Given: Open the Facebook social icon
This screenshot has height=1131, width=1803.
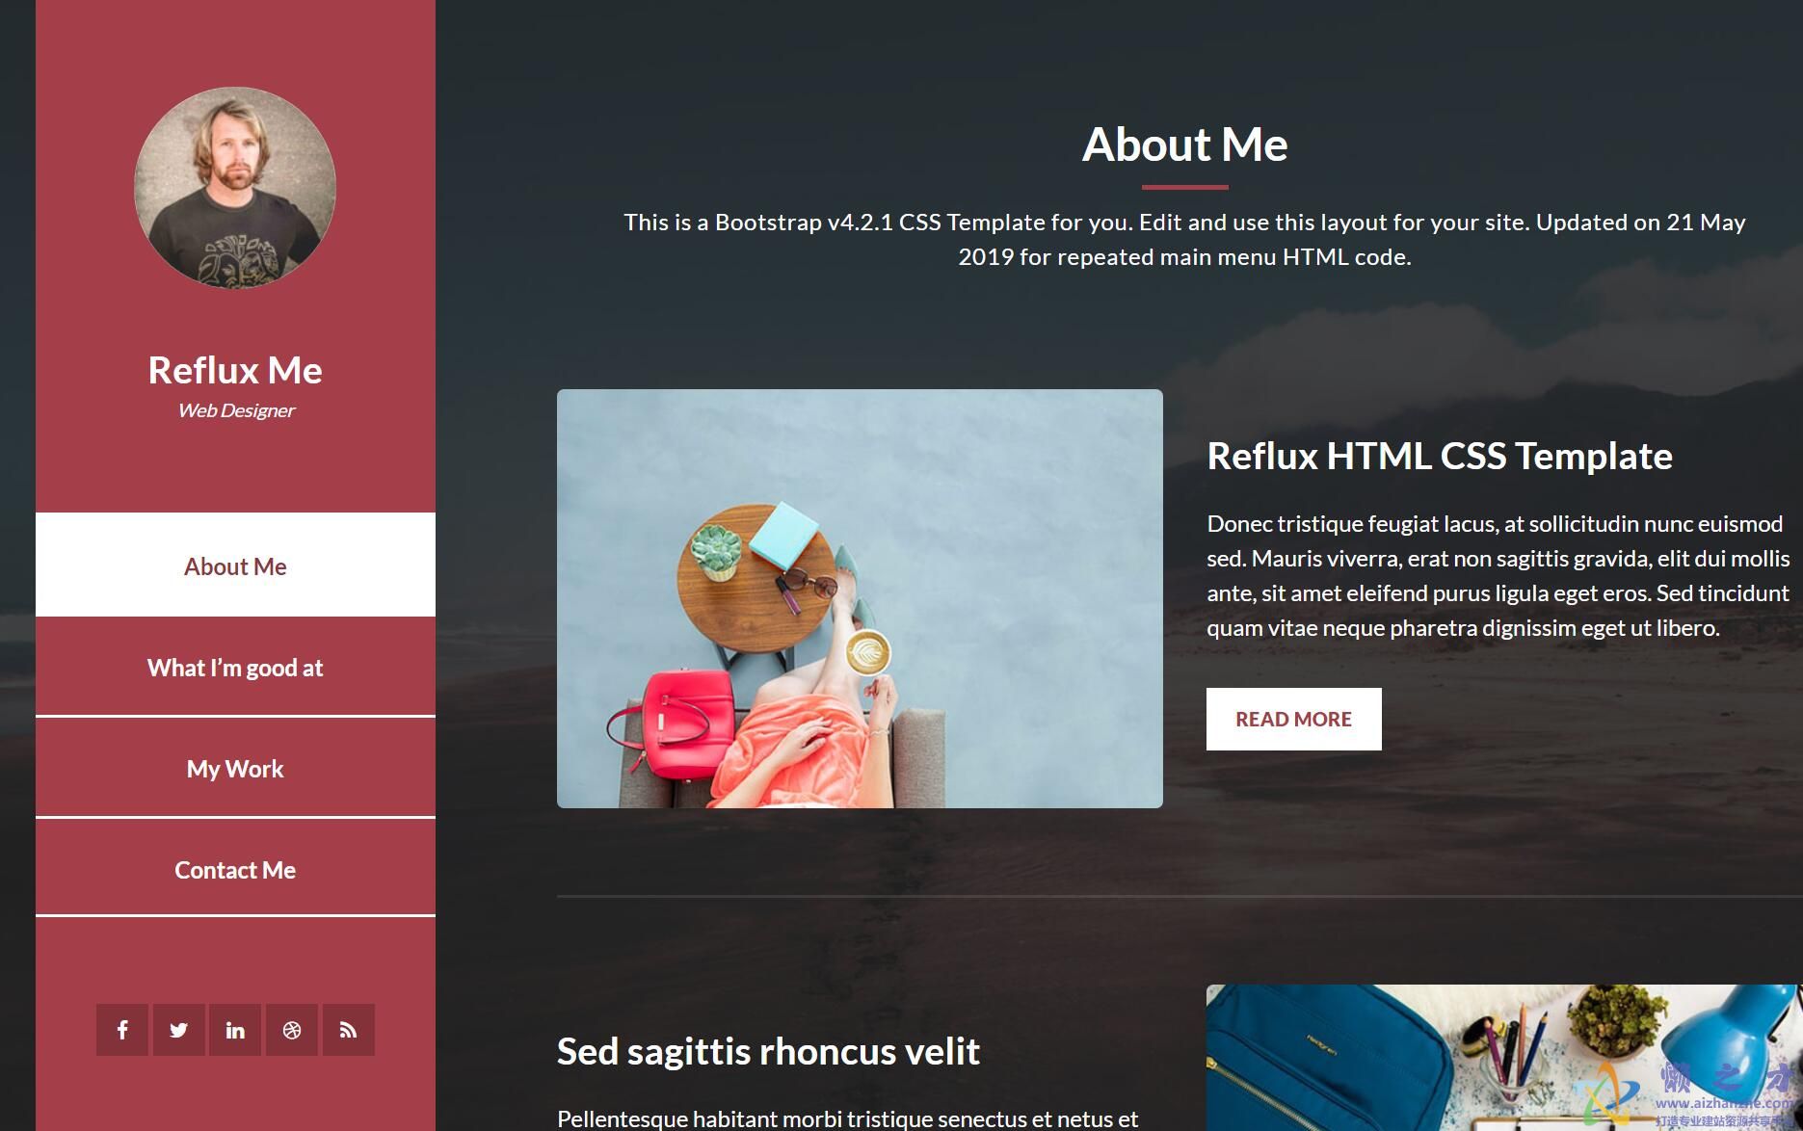Looking at the screenshot, I should [x=122, y=1030].
